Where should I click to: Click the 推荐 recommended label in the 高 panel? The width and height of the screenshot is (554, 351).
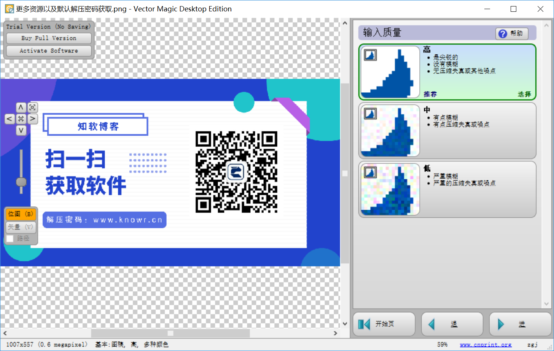[430, 94]
